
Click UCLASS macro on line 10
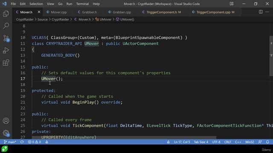(x=39, y=38)
